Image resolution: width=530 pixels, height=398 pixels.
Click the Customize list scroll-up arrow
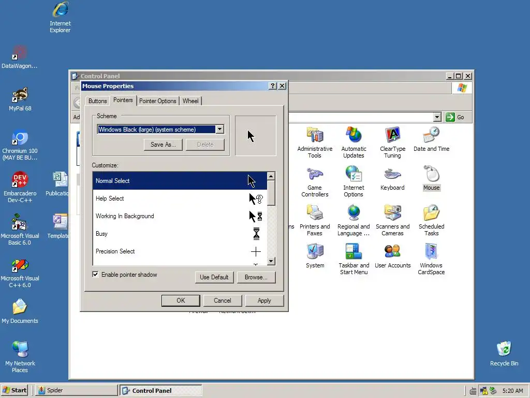(x=271, y=176)
